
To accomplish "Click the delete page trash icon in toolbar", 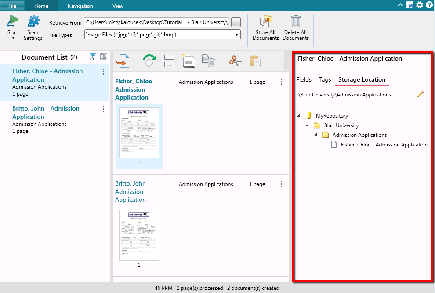I will pyautogui.click(x=209, y=61).
